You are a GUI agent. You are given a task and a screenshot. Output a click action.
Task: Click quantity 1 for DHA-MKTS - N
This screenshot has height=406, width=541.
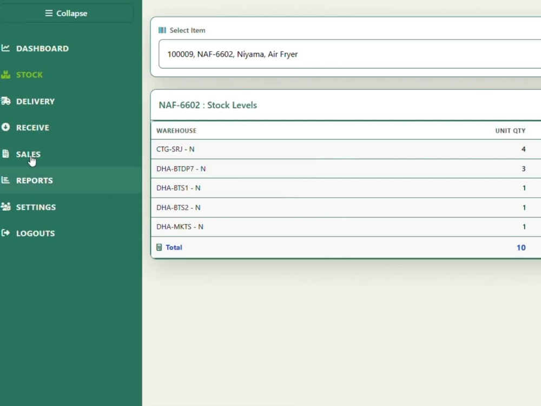(x=524, y=226)
